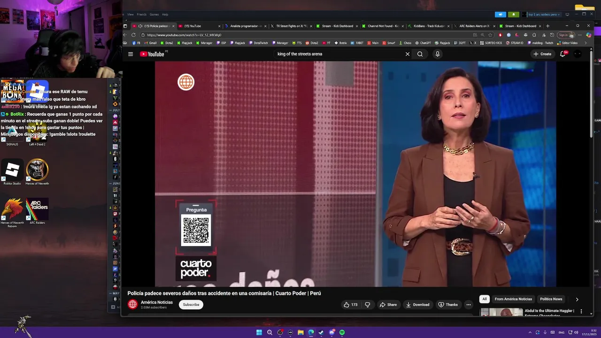The image size is (601, 338).
Task: Switch to ARC Raiders Alerts tab
Action: 475,26
